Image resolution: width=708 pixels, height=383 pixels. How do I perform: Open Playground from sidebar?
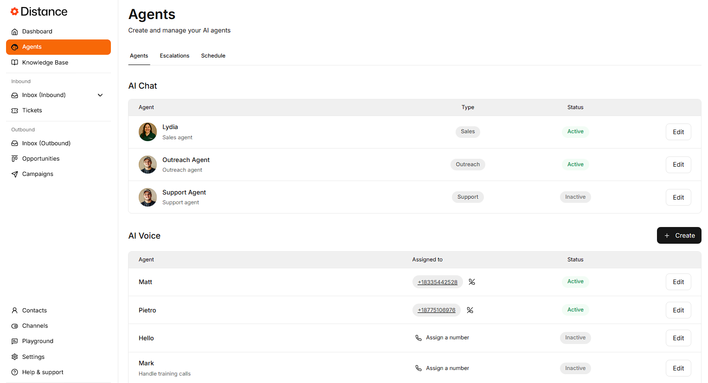click(x=38, y=341)
